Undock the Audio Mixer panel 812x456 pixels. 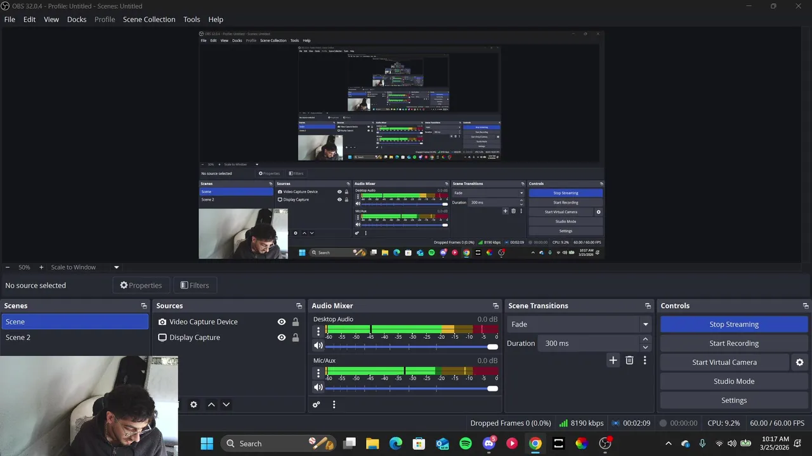click(495, 306)
